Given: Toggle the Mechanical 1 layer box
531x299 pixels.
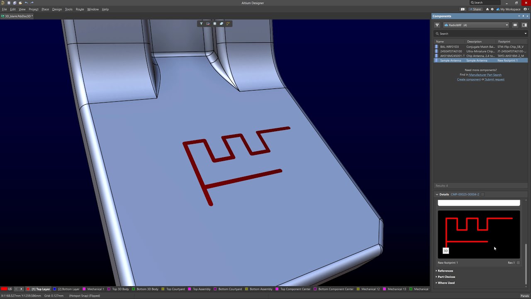Looking at the screenshot, I should click(x=84, y=289).
